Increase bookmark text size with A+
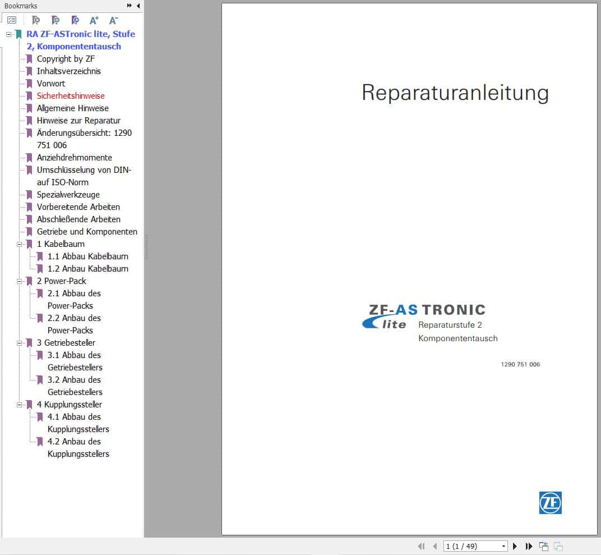This screenshot has width=601, height=555. (x=94, y=20)
